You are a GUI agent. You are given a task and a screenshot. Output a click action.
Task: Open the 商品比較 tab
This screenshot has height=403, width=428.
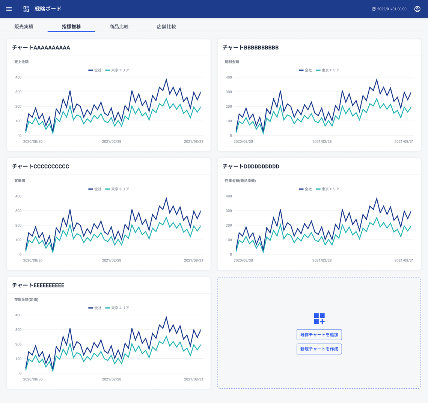pos(119,27)
